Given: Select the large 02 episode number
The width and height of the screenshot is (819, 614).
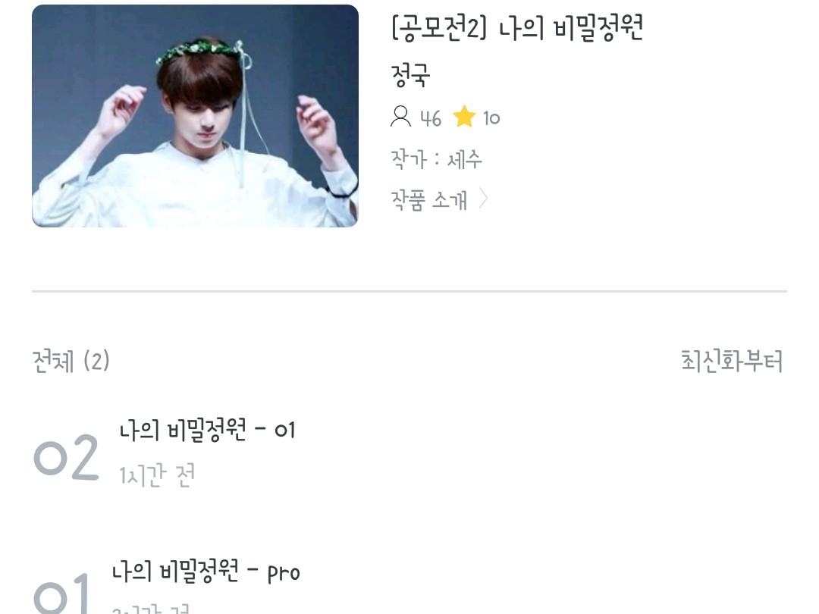Looking at the screenshot, I should (x=66, y=457).
